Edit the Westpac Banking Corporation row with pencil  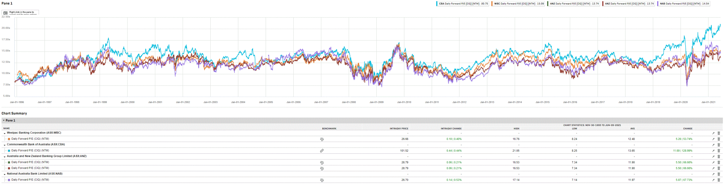click(713, 133)
